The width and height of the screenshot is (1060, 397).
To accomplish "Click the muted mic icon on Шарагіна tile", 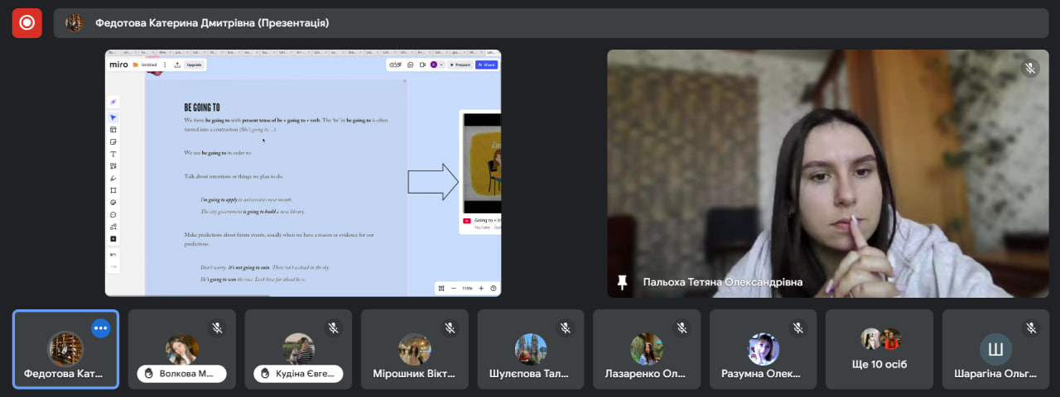I will 1031,328.
